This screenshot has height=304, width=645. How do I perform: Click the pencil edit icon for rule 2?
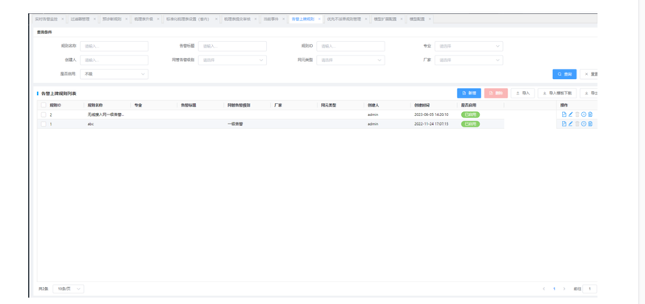point(571,115)
